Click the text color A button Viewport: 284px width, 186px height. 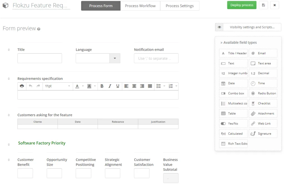pos(77,86)
